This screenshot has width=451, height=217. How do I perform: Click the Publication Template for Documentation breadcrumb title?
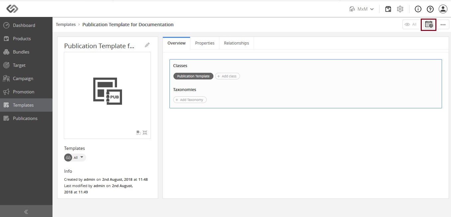click(x=128, y=25)
